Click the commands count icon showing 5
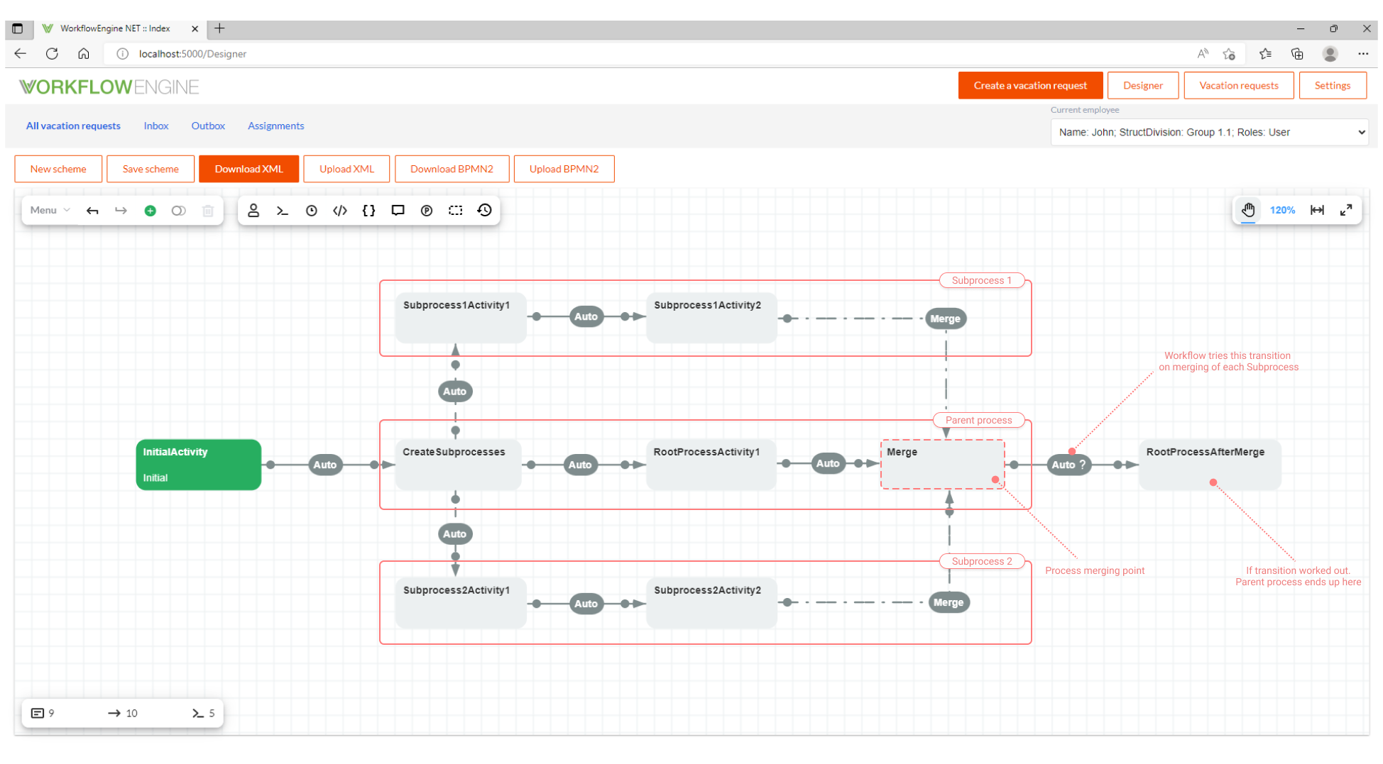The width and height of the screenshot is (1383, 764). click(198, 714)
